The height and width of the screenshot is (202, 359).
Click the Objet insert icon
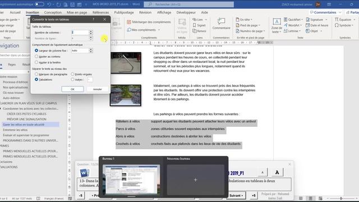[x=314, y=31]
